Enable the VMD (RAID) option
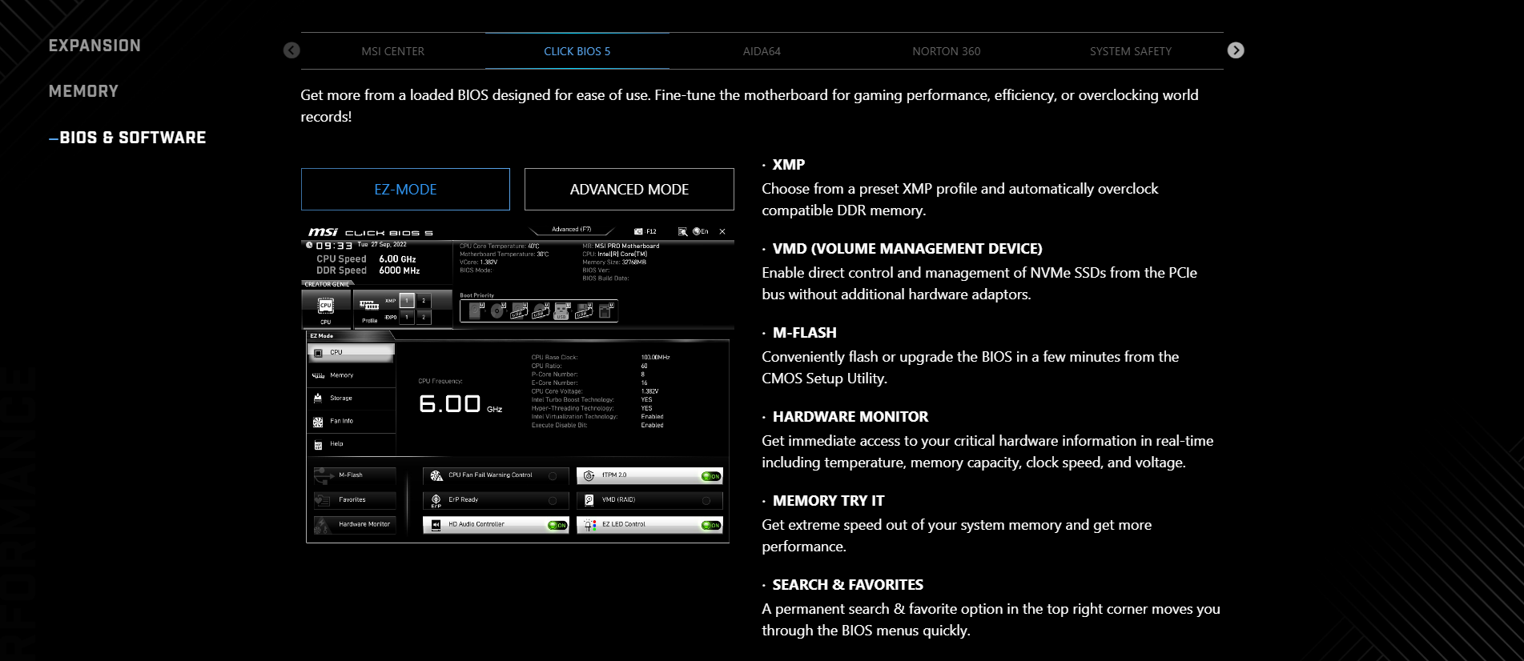 706,501
